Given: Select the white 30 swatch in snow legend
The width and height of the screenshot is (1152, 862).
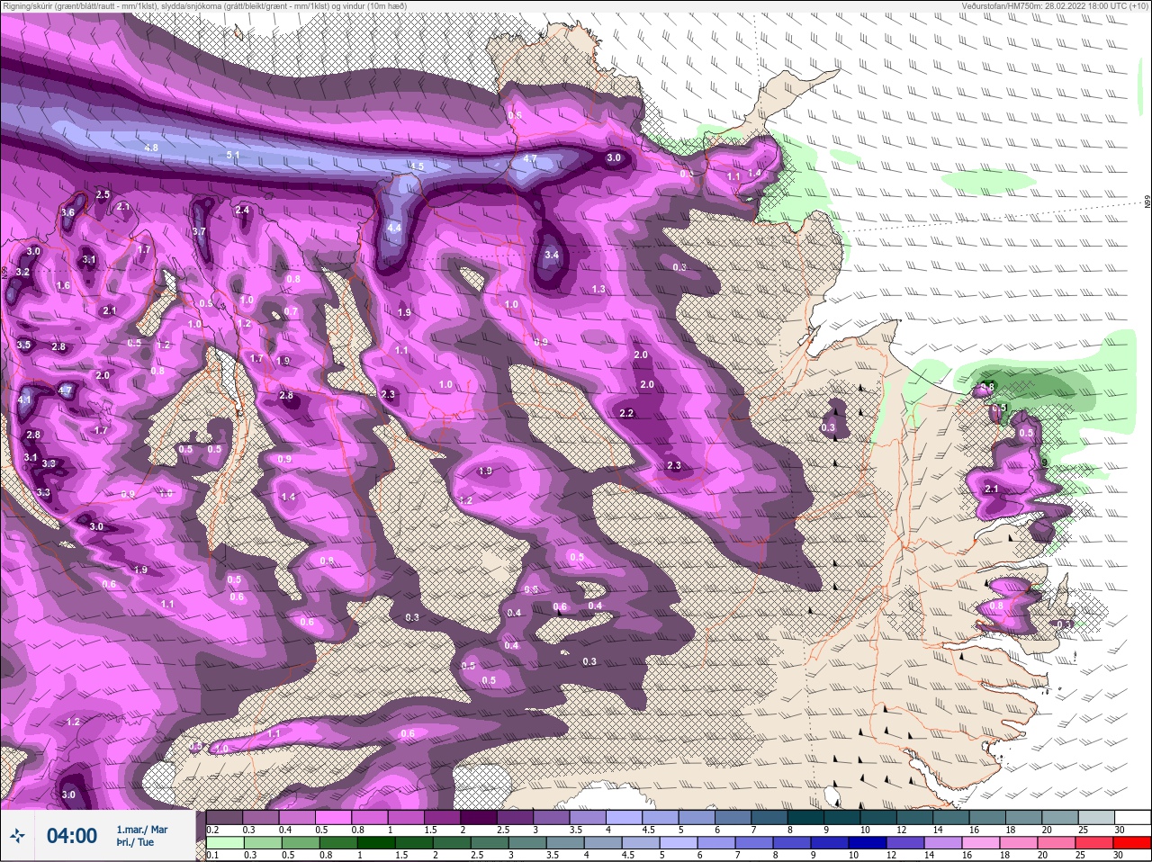Looking at the screenshot, I should [1135, 818].
